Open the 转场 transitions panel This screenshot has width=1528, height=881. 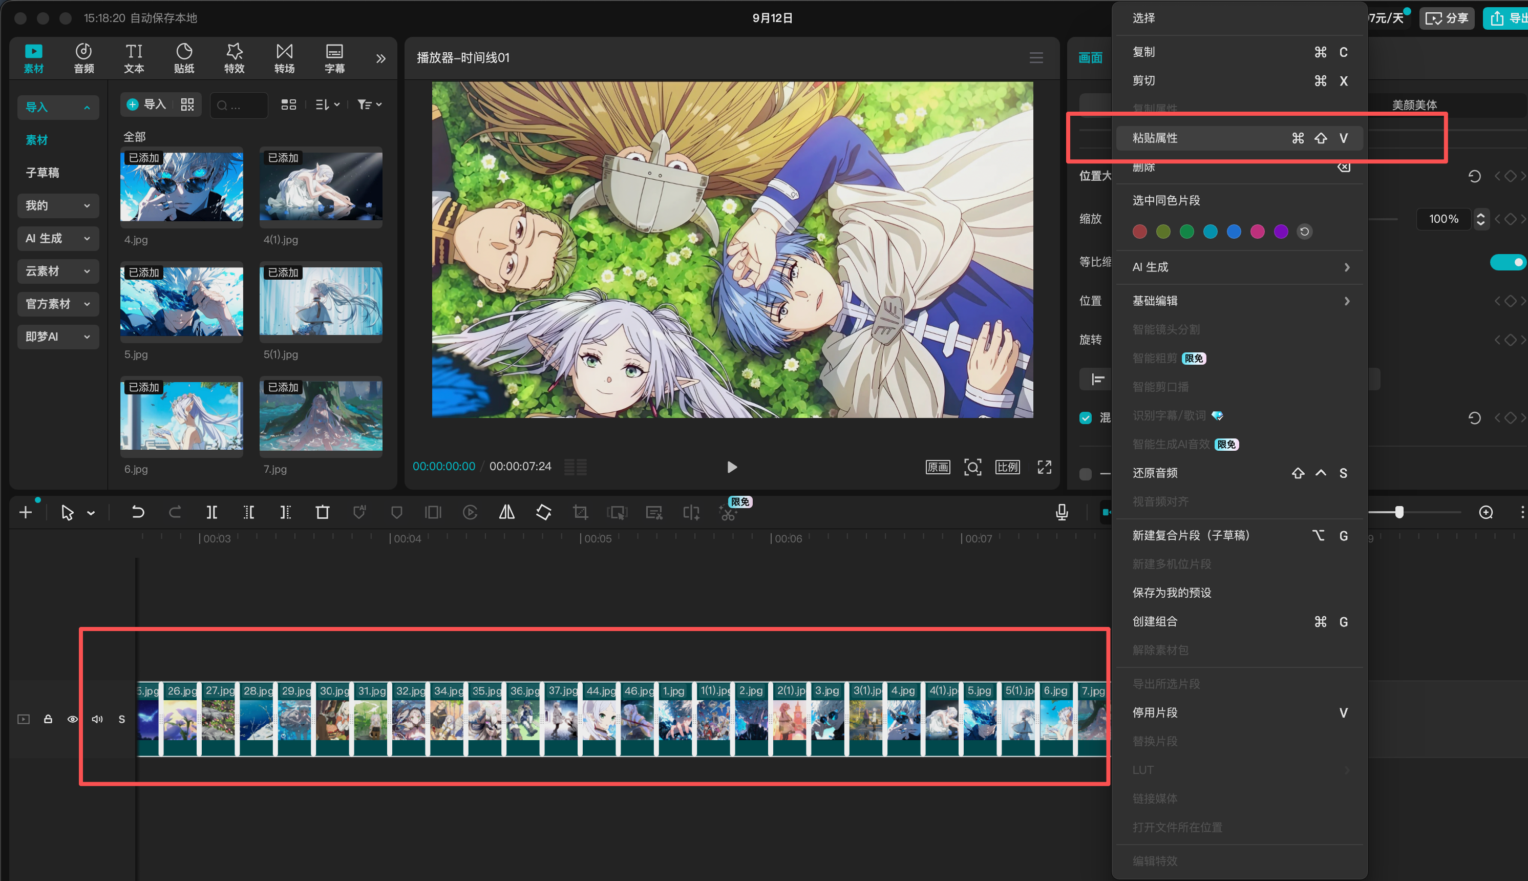(284, 58)
